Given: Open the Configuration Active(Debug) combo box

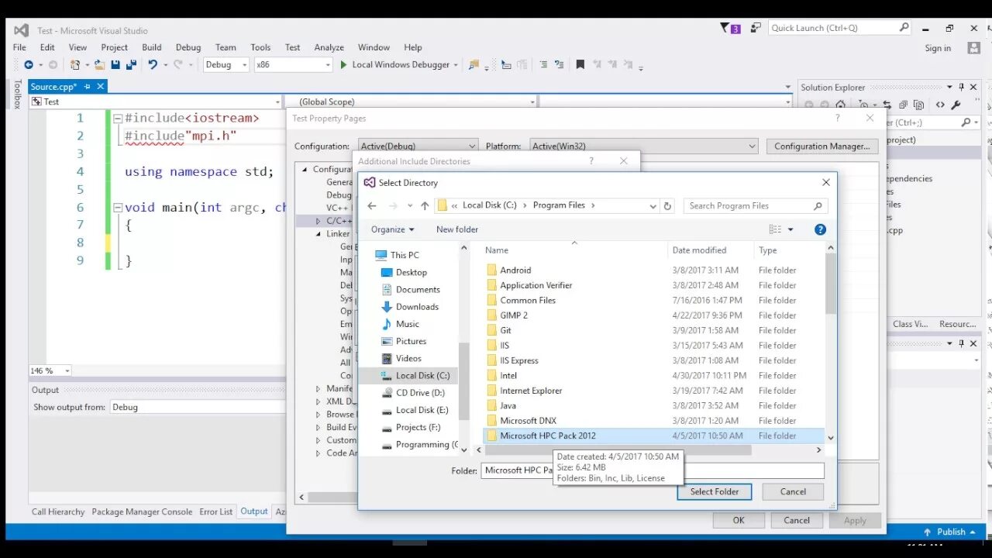Looking at the screenshot, I should coord(418,146).
